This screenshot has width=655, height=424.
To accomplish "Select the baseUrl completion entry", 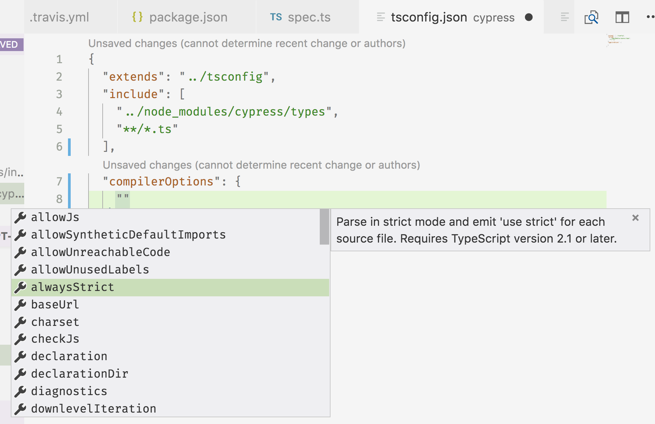I will coord(54,304).
